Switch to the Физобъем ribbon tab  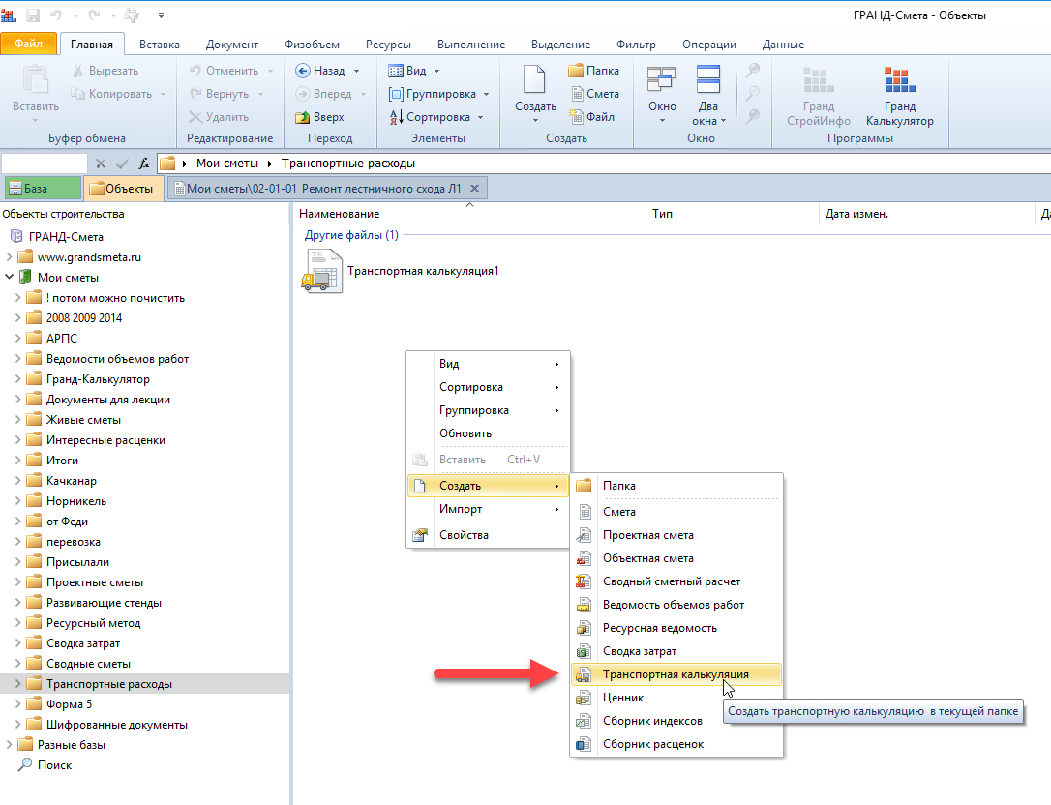[x=312, y=45]
